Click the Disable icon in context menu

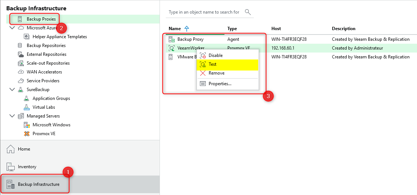203,55
